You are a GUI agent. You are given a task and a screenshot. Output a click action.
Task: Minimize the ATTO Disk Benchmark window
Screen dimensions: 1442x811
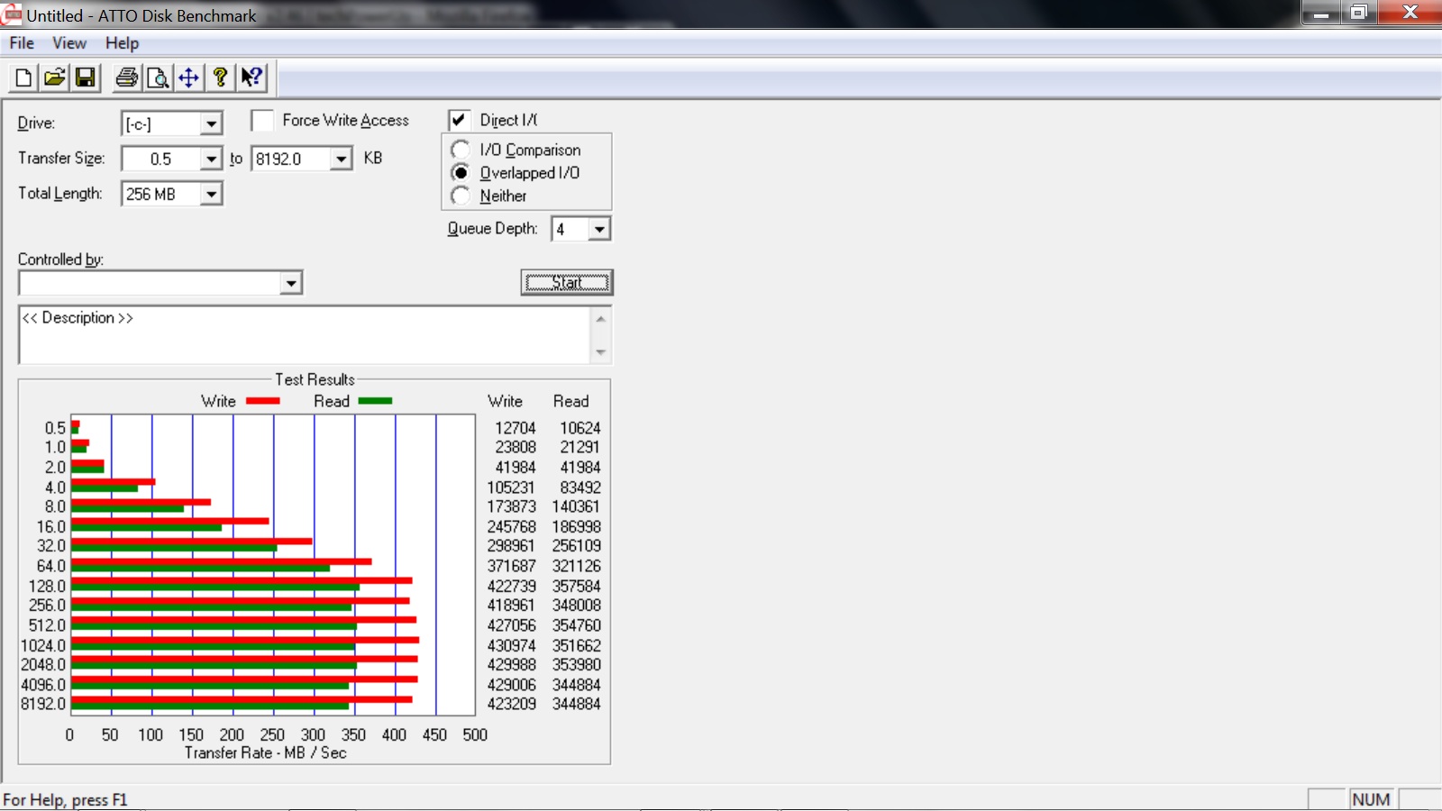pos(1321,13)
